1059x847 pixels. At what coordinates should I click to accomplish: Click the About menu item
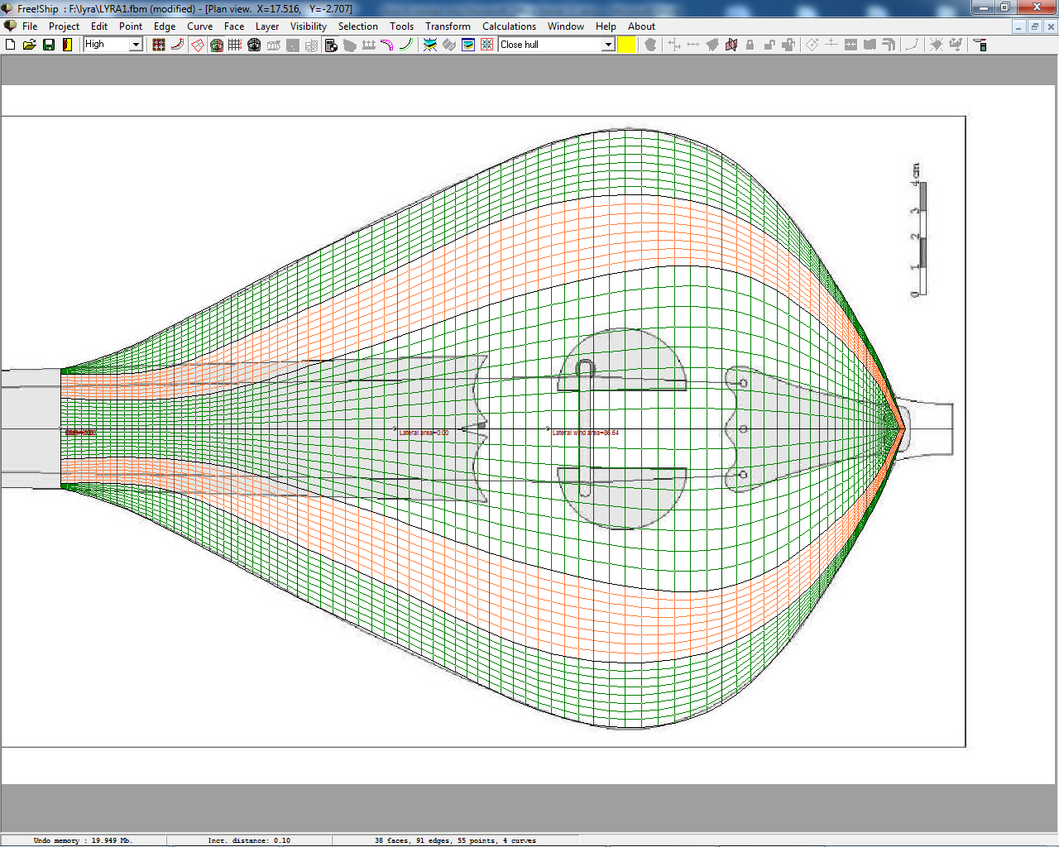pos(641,26)
